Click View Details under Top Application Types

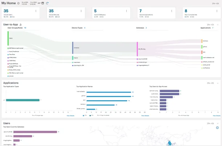pyautogui.click(x=70, y=115)
